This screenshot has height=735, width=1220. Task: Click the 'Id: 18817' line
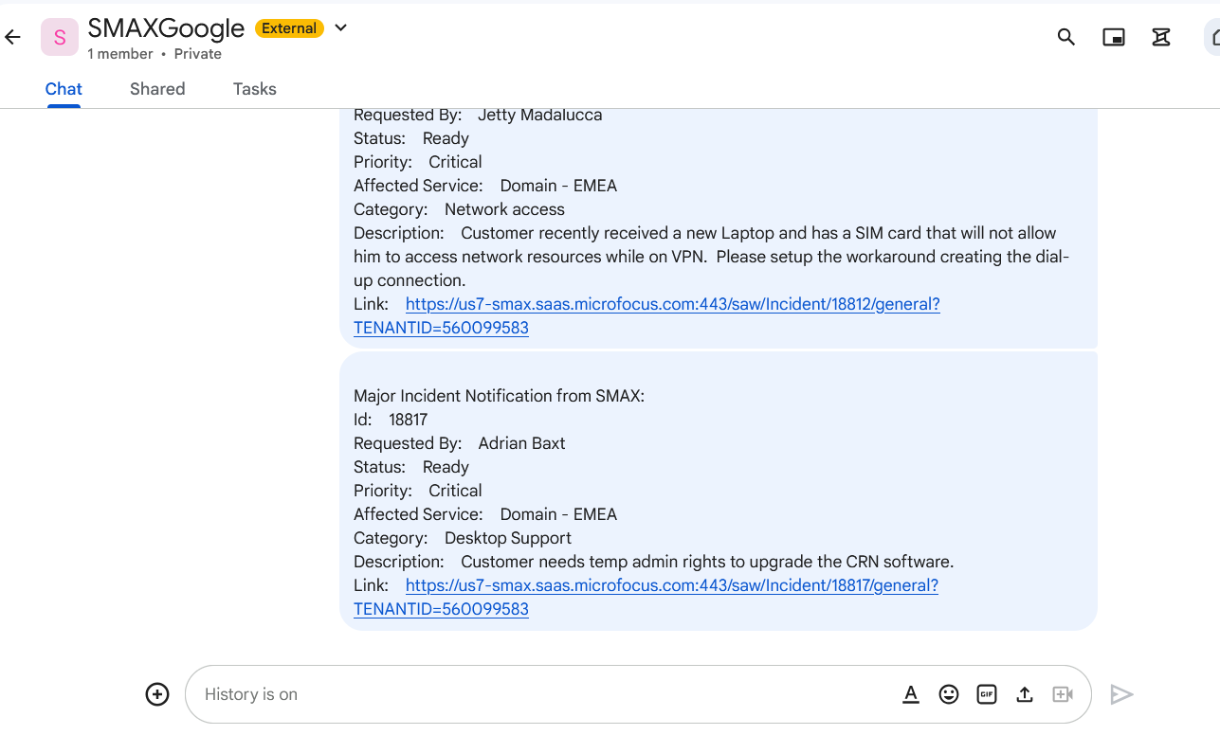point(391,420)
